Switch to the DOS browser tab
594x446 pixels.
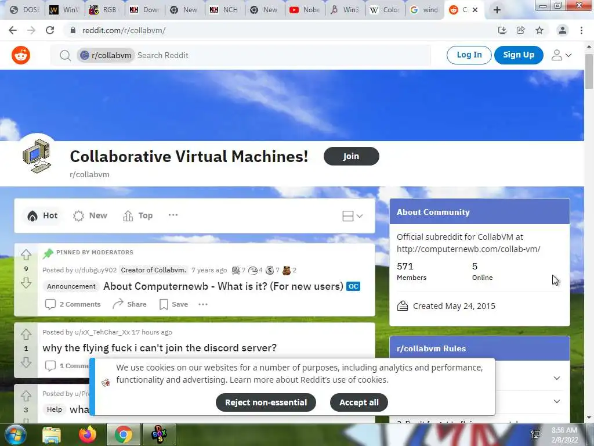click(25, 10)
